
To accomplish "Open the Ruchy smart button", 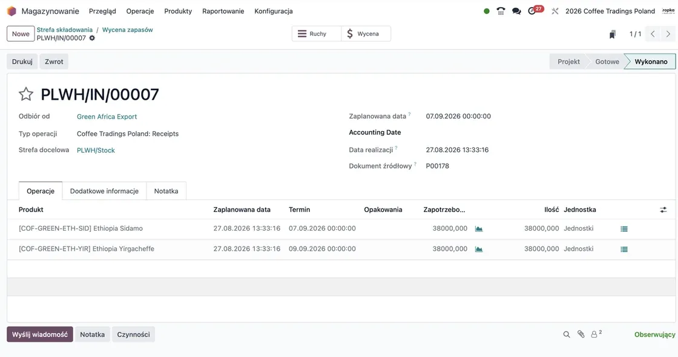I will coord(317,34).
